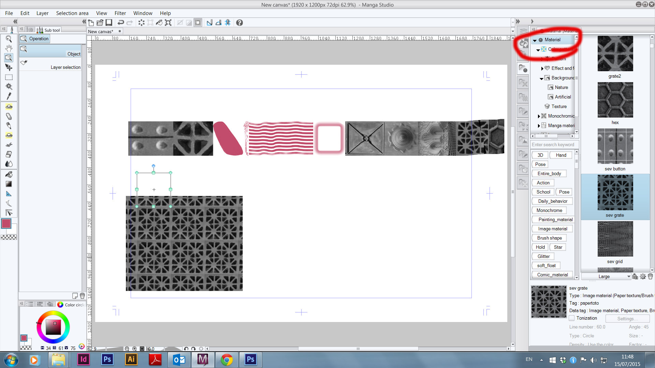Choose the rectangular Selection area tool
This screenshot has height=368, width=655.
[9, 77]
